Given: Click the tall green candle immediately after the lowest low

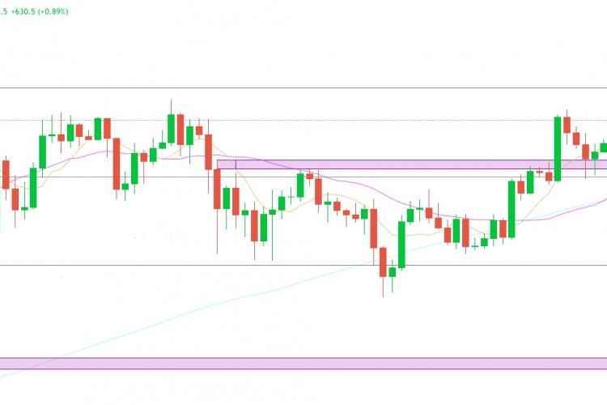Looking at the screenshot, I should (401, 245).
